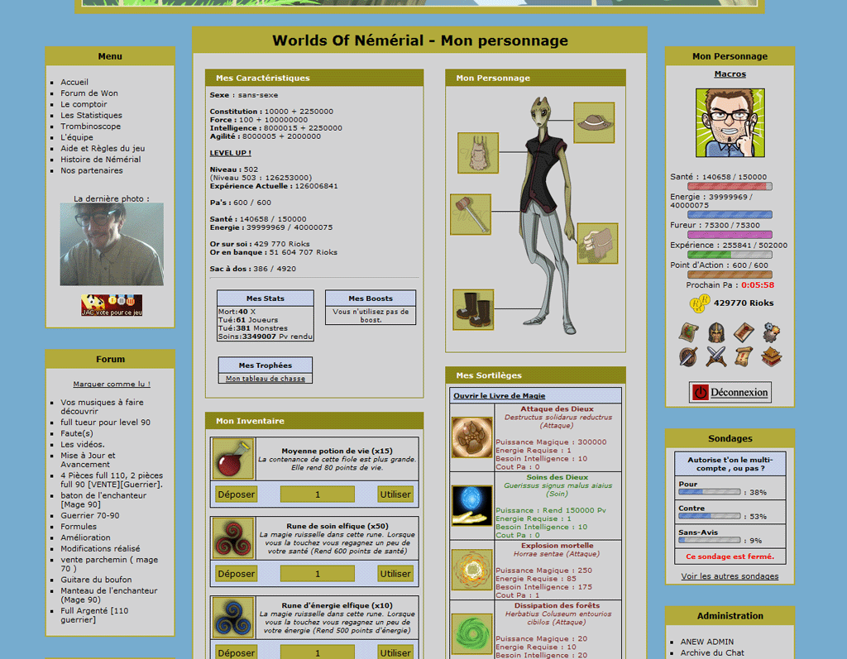
Task: Click the crossed swords combat icon
Action: click(x=716, y=357)
